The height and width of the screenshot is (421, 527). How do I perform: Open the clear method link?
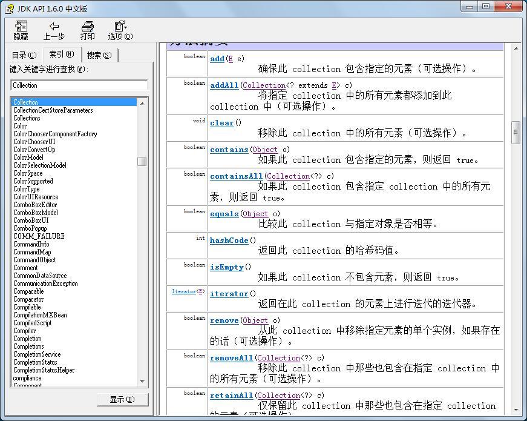222,123
